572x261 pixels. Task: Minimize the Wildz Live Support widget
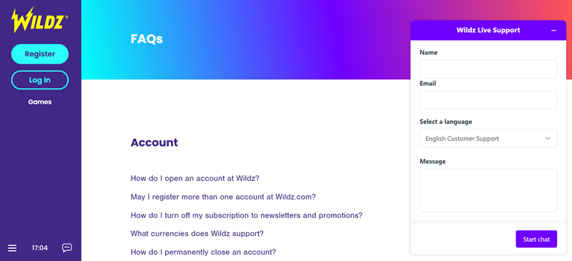tap(553, 31)
